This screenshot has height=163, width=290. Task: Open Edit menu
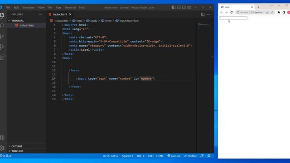click(16, 8)
